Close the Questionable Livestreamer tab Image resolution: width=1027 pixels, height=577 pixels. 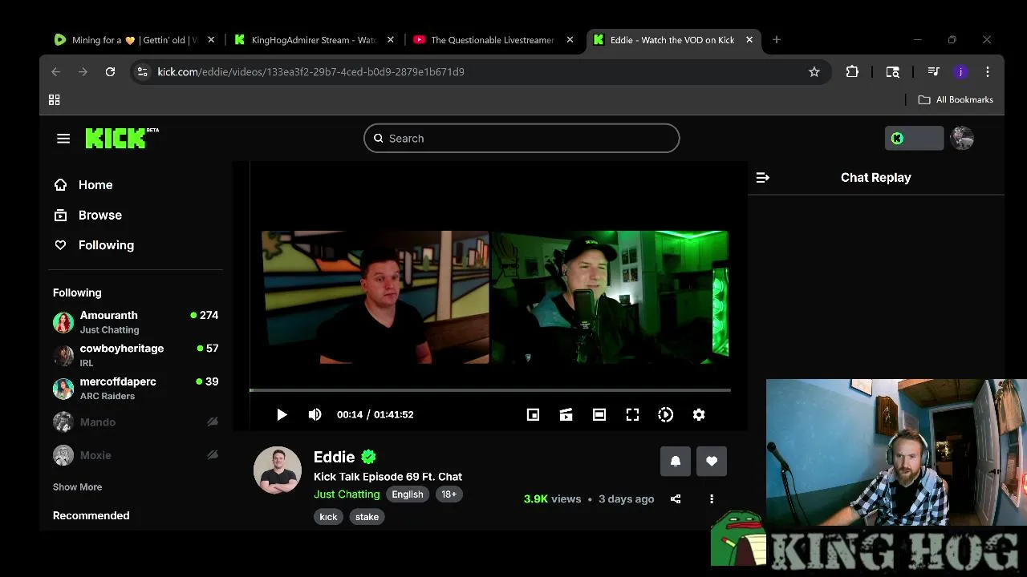coord(570,40)
